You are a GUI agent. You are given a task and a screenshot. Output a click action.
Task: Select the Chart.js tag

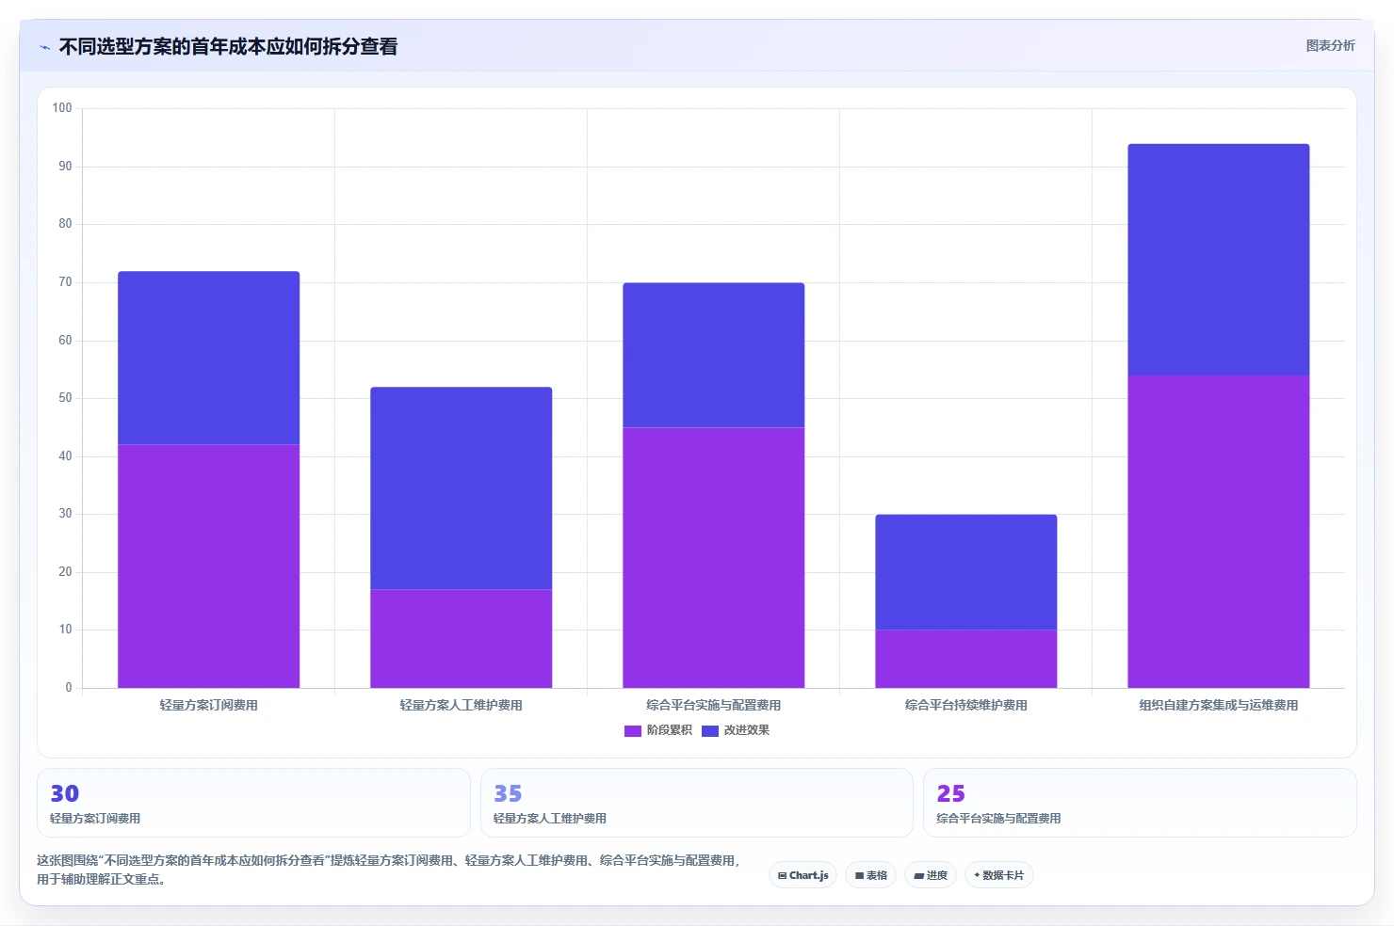[x=802, y=875]
